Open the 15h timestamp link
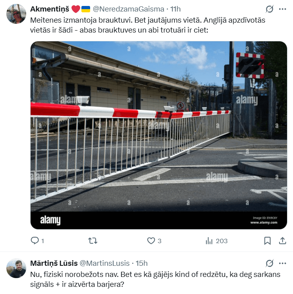Screen dimensions: 293x294 coord(142,263)
